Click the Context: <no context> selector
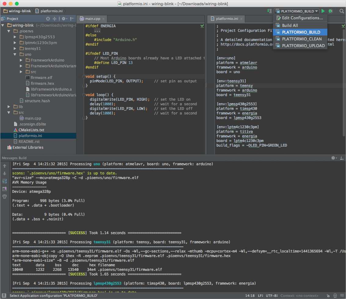Viewport: 346px width, 299px height. [300, 296]
